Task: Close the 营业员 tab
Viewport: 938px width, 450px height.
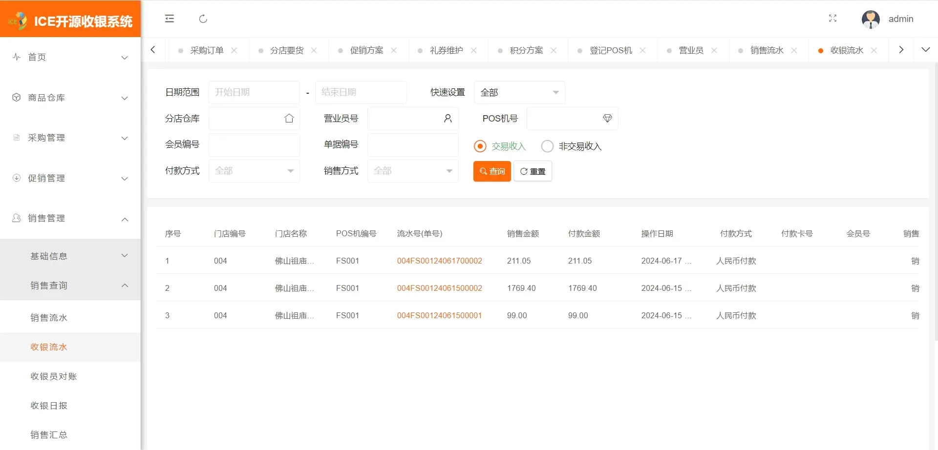Action: [x=714, y=50]
